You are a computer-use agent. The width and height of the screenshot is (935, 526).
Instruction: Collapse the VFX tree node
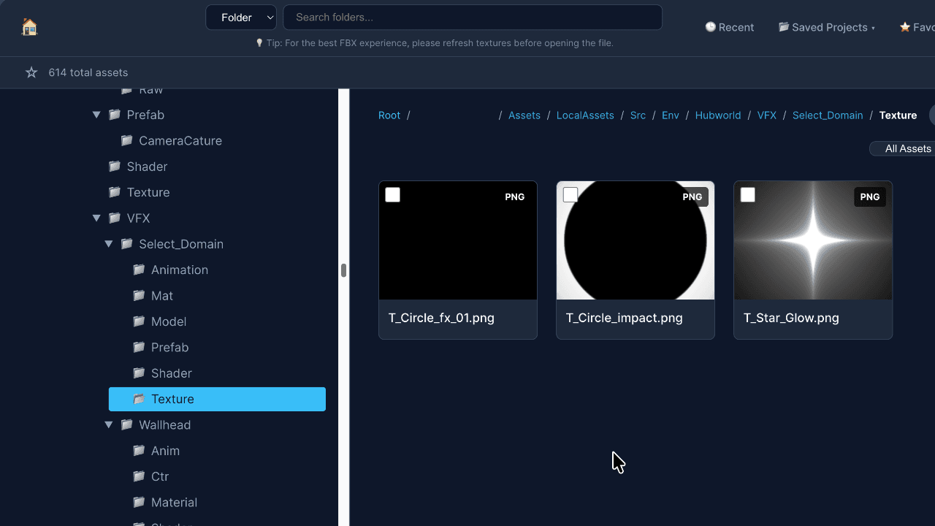coord(96,218)
